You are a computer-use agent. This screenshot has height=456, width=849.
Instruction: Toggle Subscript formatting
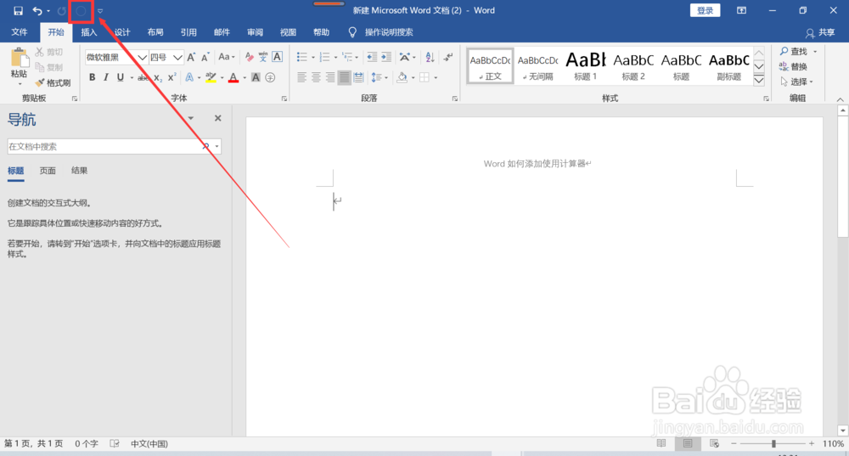click(x=158, y=77)
